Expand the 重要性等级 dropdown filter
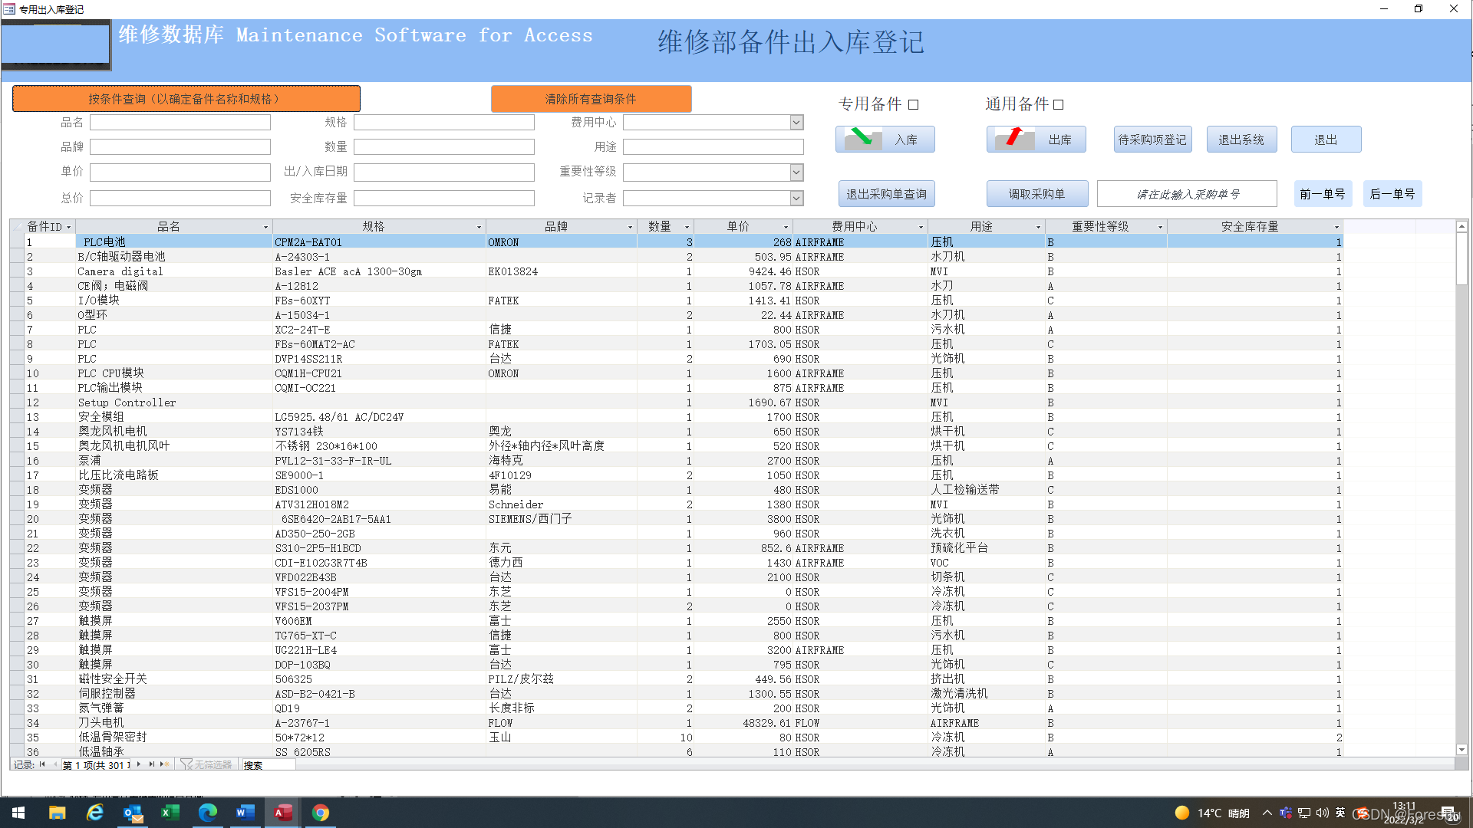Viewport: 1473px width, 828px height. [x=797, y=172]
